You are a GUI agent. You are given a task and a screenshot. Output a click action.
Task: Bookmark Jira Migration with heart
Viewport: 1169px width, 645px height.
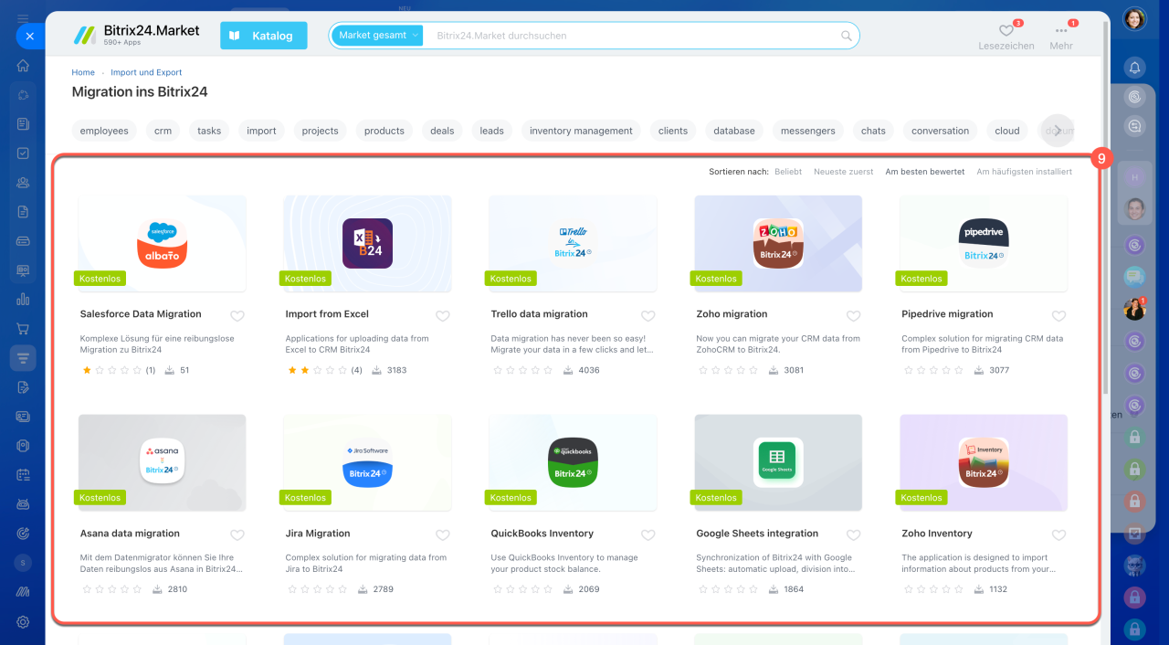pyautogui.click(x=443, y=535)
